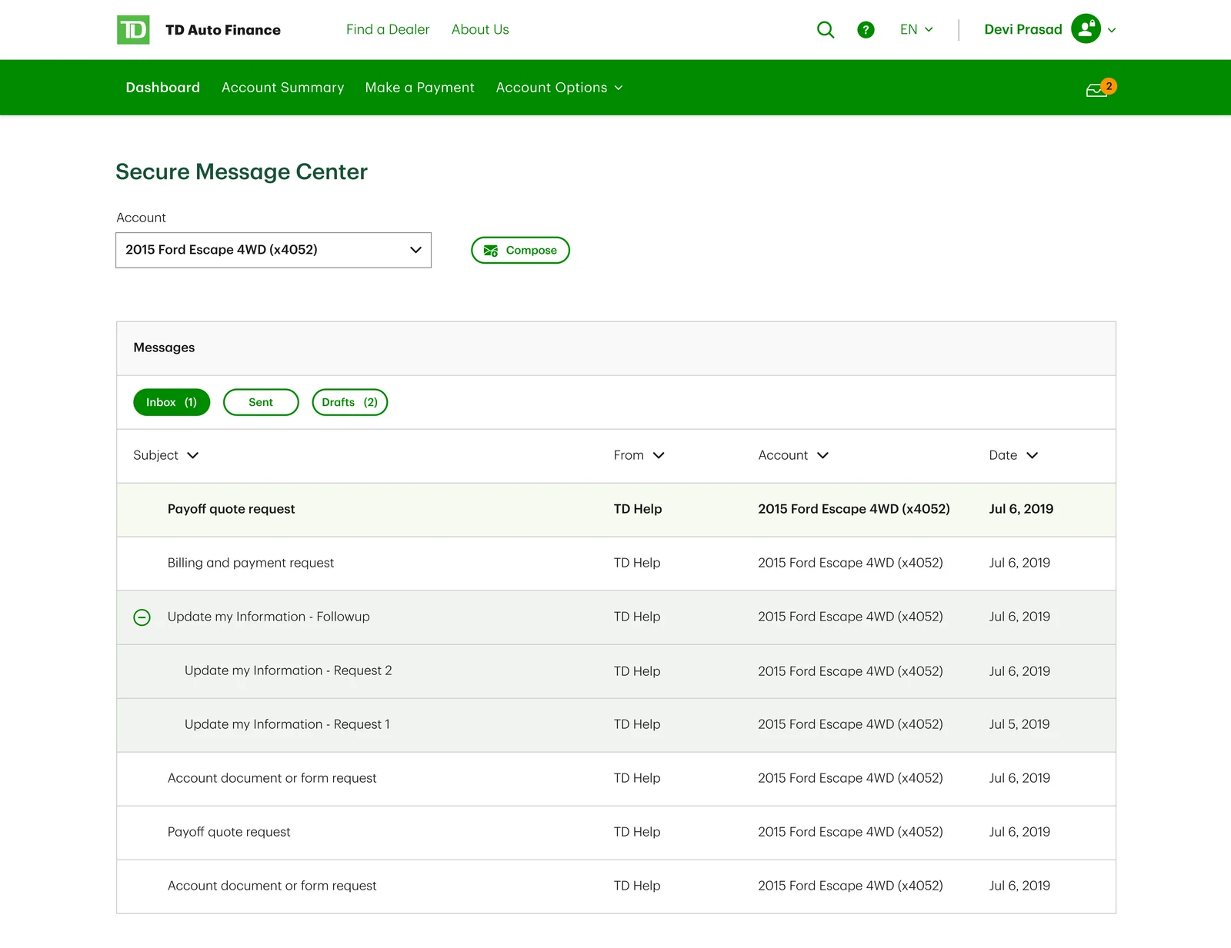Viewport: 1231px width, 948px height.
Task: Open the Find a Dealer link
Action: 388,29
